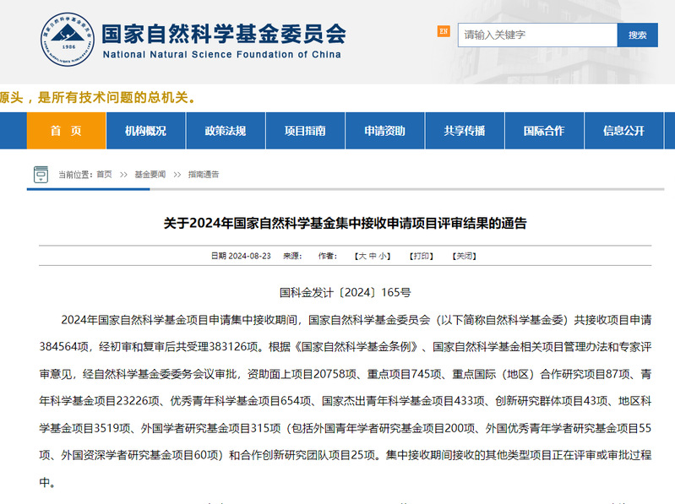Open the 首页 home tab
Image resolution: width=675 pixels, height=504 pixels.
[66, 131]
